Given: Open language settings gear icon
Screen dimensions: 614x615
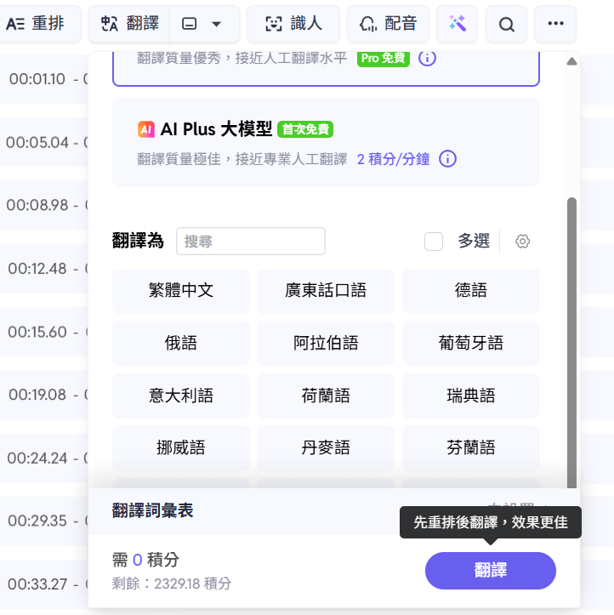Looking at the screenshot, I should click(x=522, y=242).
